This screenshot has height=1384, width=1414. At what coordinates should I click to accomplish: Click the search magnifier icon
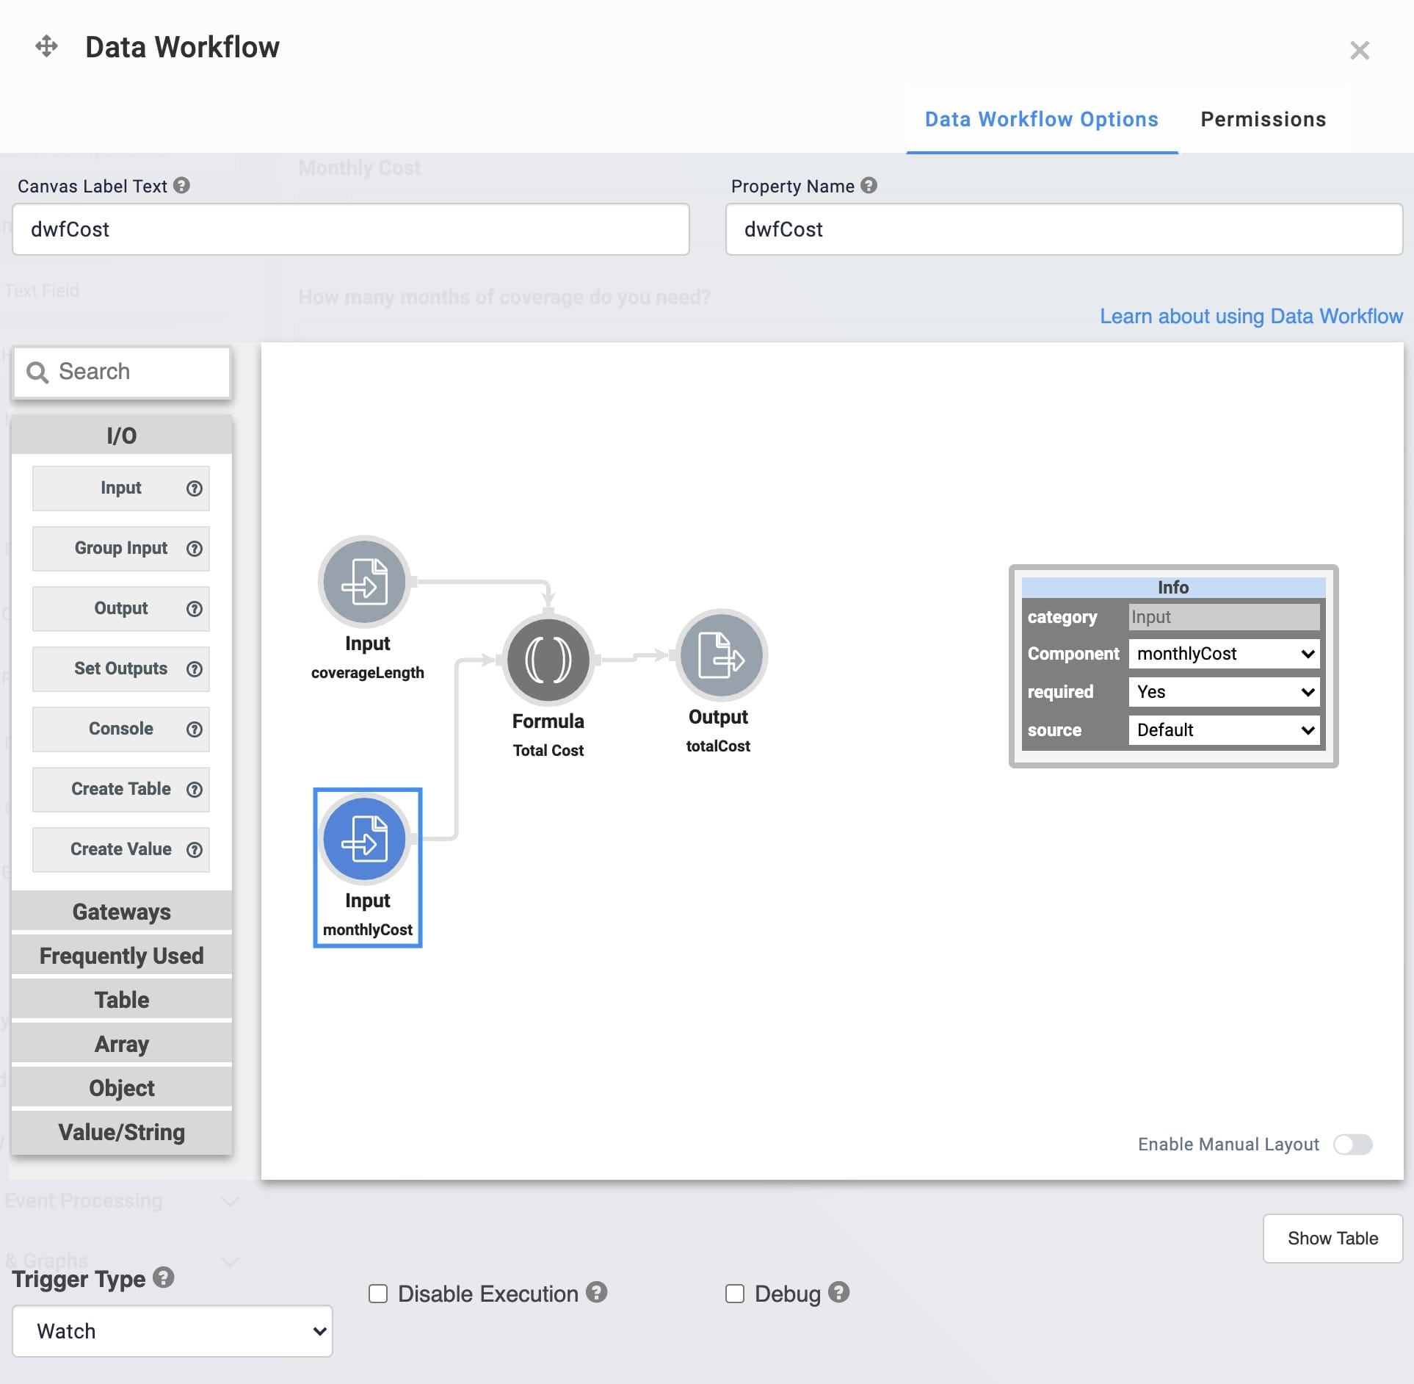tap(37, 372)
